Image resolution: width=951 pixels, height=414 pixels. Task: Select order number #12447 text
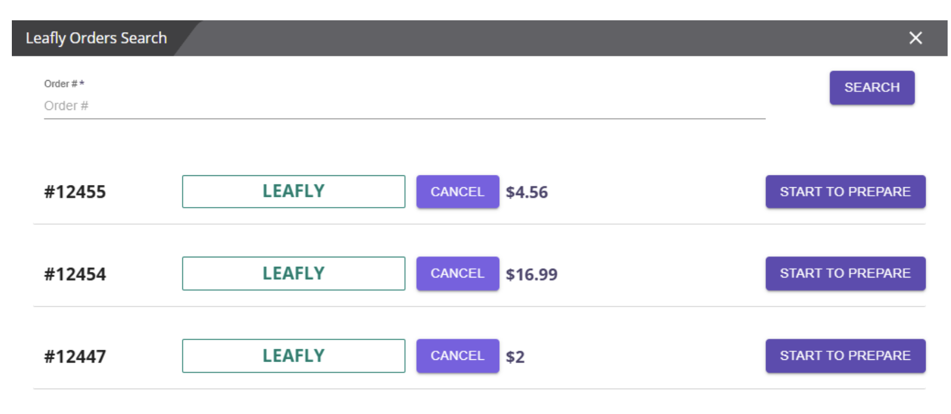75,357
